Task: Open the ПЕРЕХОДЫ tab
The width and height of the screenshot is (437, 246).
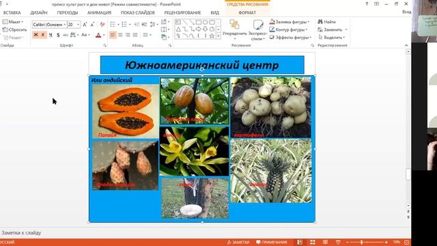Action: (68, 13)
